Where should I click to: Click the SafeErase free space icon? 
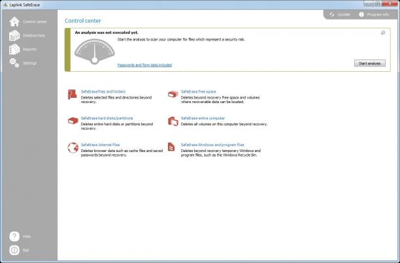click(x=173, y=94)
